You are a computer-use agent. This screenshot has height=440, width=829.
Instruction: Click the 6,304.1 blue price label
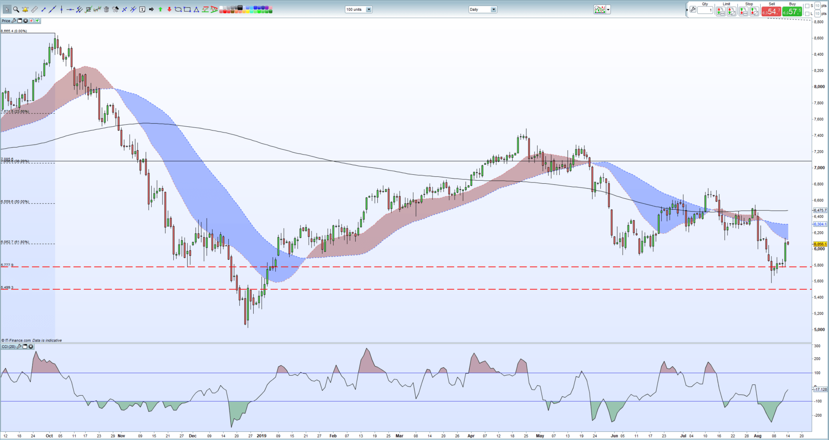[820, 224]
